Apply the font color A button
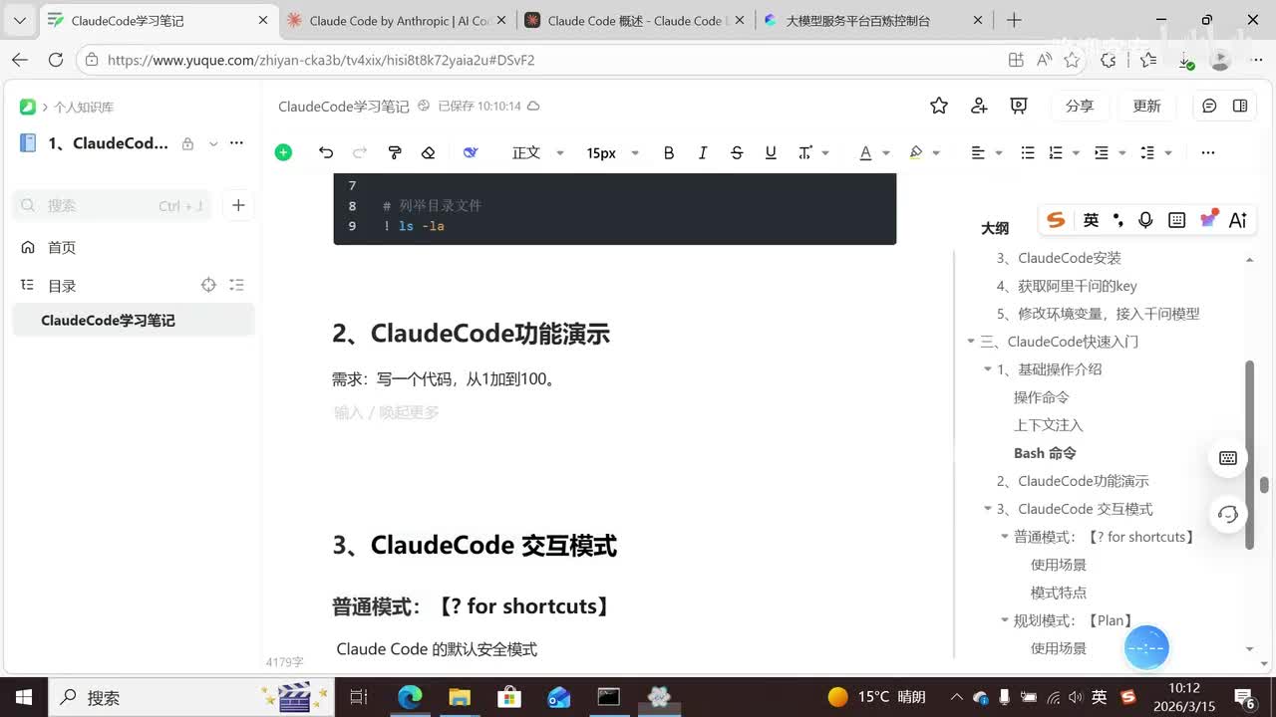Screen dimensions: 1276x717 (865, 152)
